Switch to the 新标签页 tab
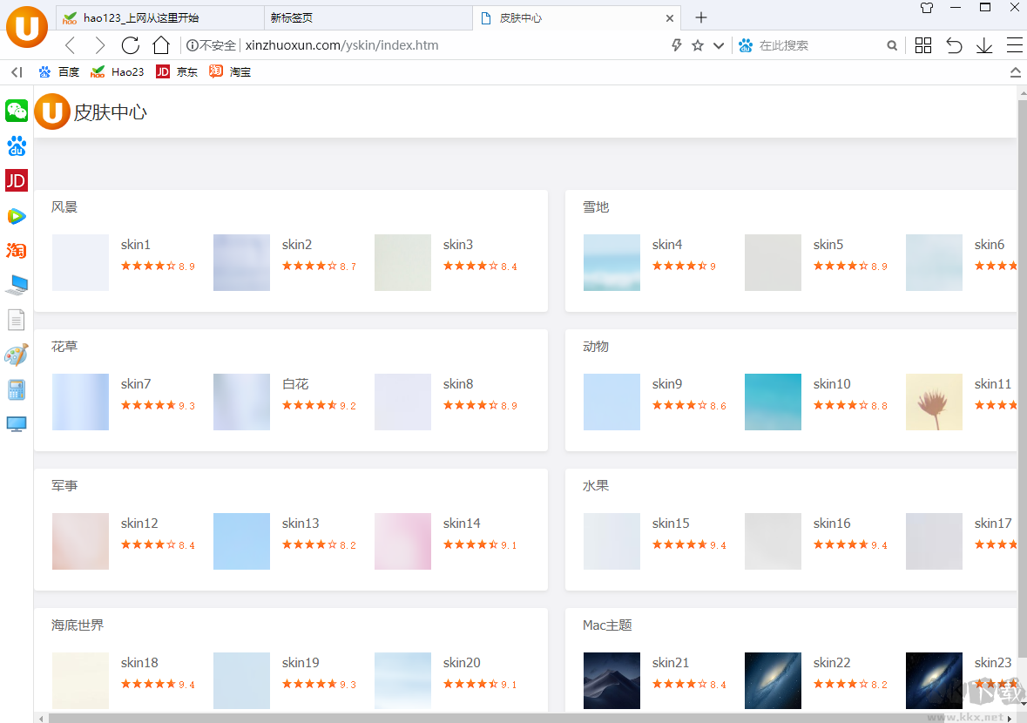 [366, 17]
